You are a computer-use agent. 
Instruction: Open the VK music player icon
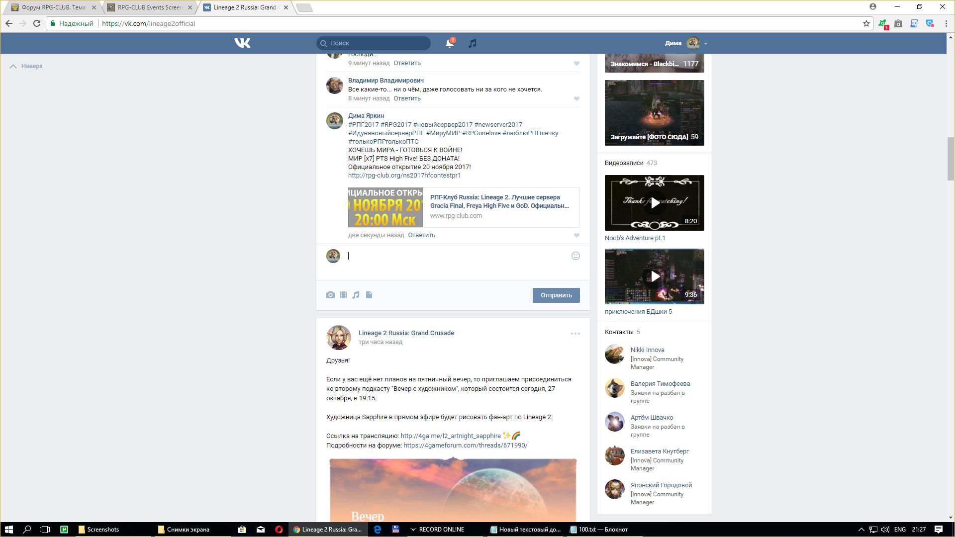(x=473, y=43)
